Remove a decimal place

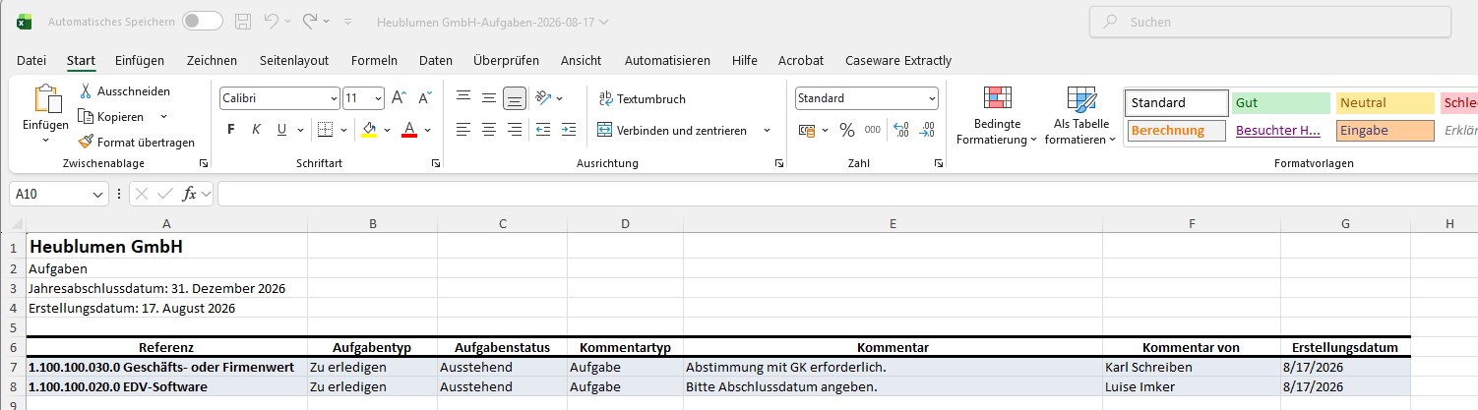(x=927, y=130)
